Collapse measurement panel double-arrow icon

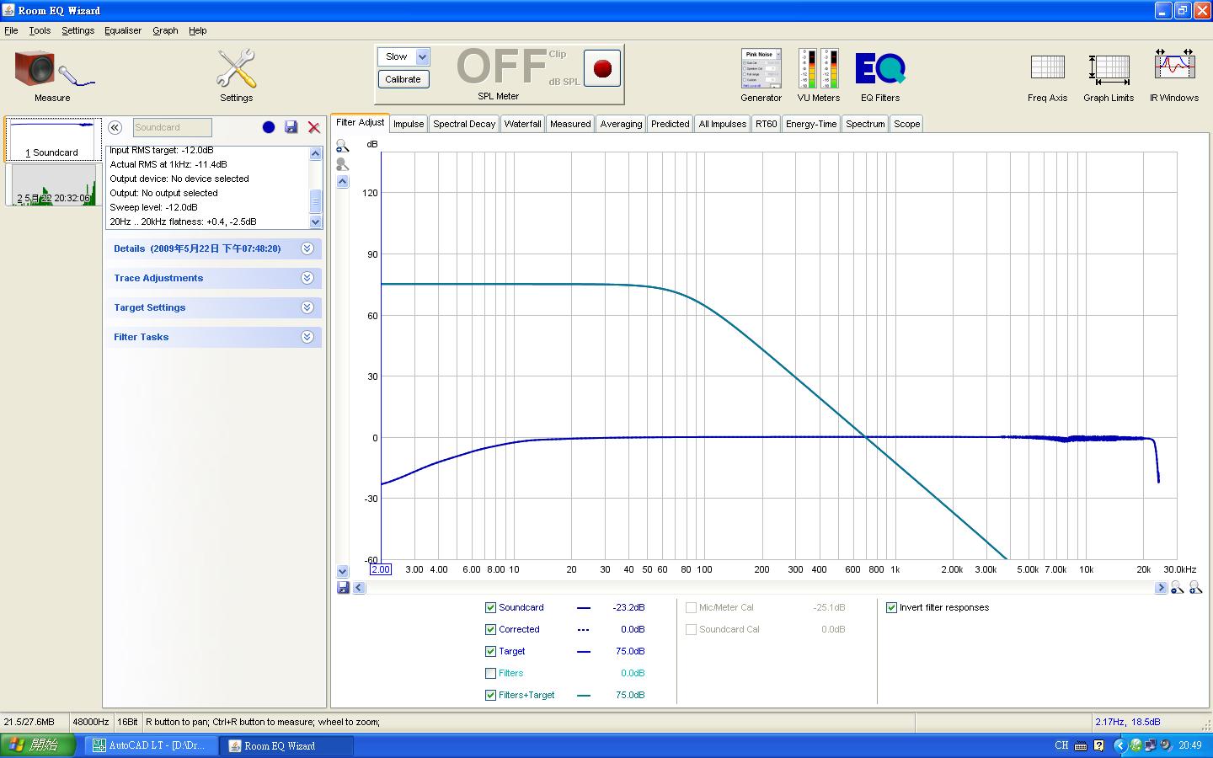click(115, 127)
